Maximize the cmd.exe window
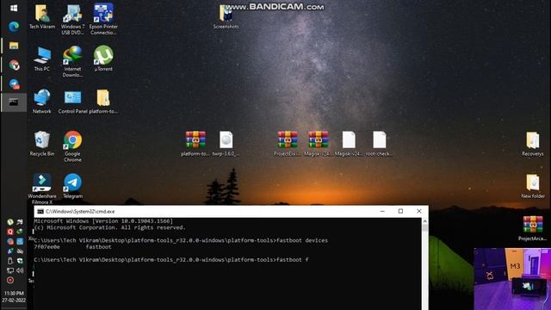Screen dimensions: 551x310 (400, 211)
